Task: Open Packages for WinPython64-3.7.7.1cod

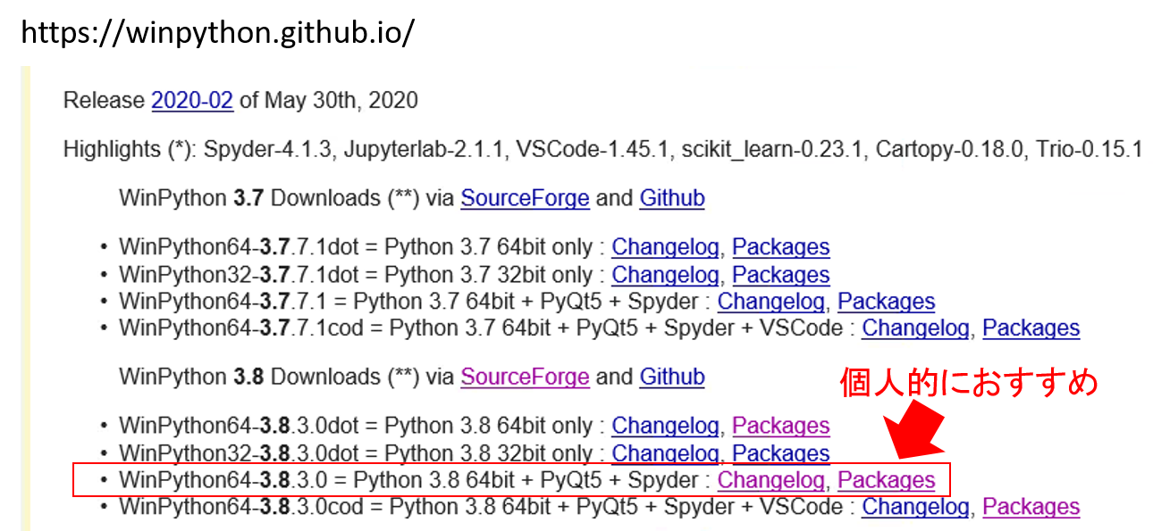Action: tap(1031, 328)
